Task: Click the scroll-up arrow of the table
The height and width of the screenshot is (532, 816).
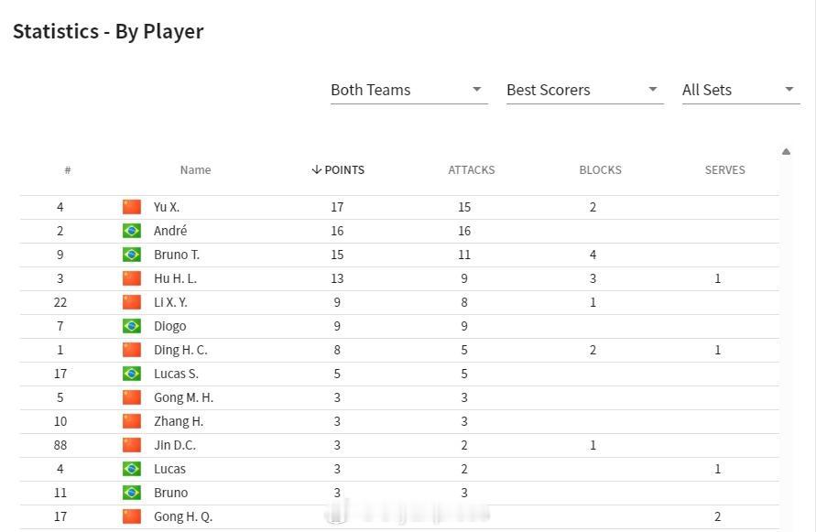Action: click(x=787, y=151)
